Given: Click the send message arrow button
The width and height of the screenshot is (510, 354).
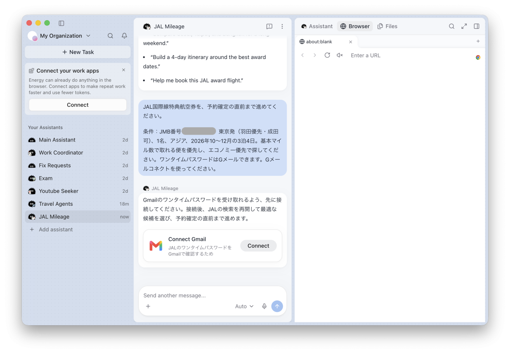Looking at the screenshot, I should (277, 306).
